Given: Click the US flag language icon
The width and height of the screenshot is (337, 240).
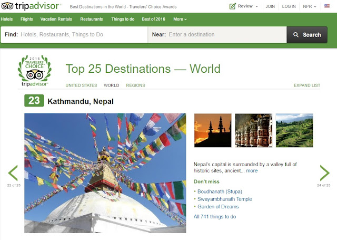Looking at the screenshot, I should point(327,6).
